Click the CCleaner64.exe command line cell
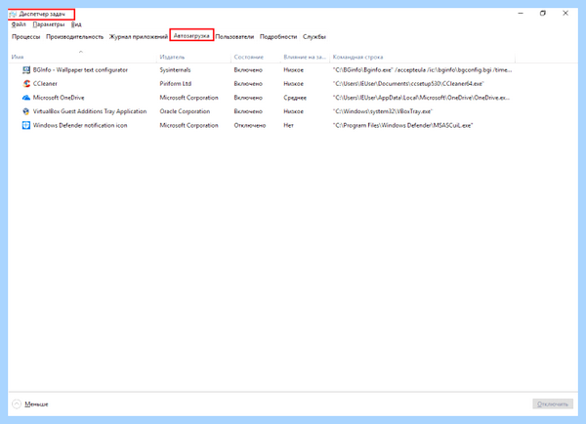The image size is (586, 424). [408, 84]
